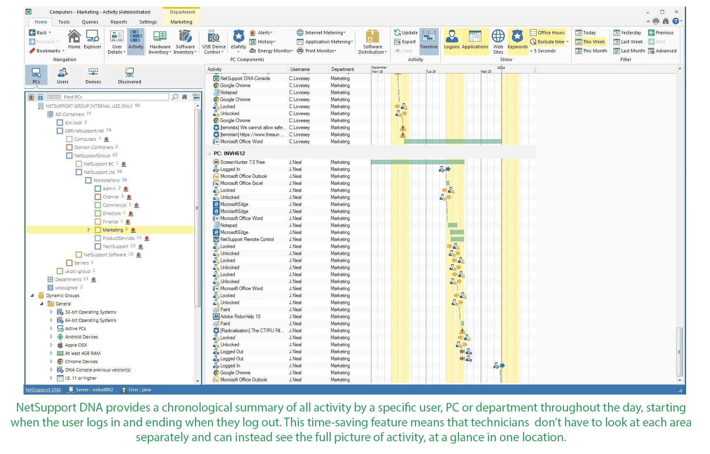Open Software Inventory

(185, 42)
